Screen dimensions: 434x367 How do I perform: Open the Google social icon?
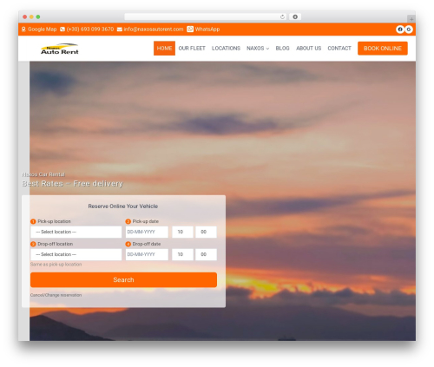[409, 29]
